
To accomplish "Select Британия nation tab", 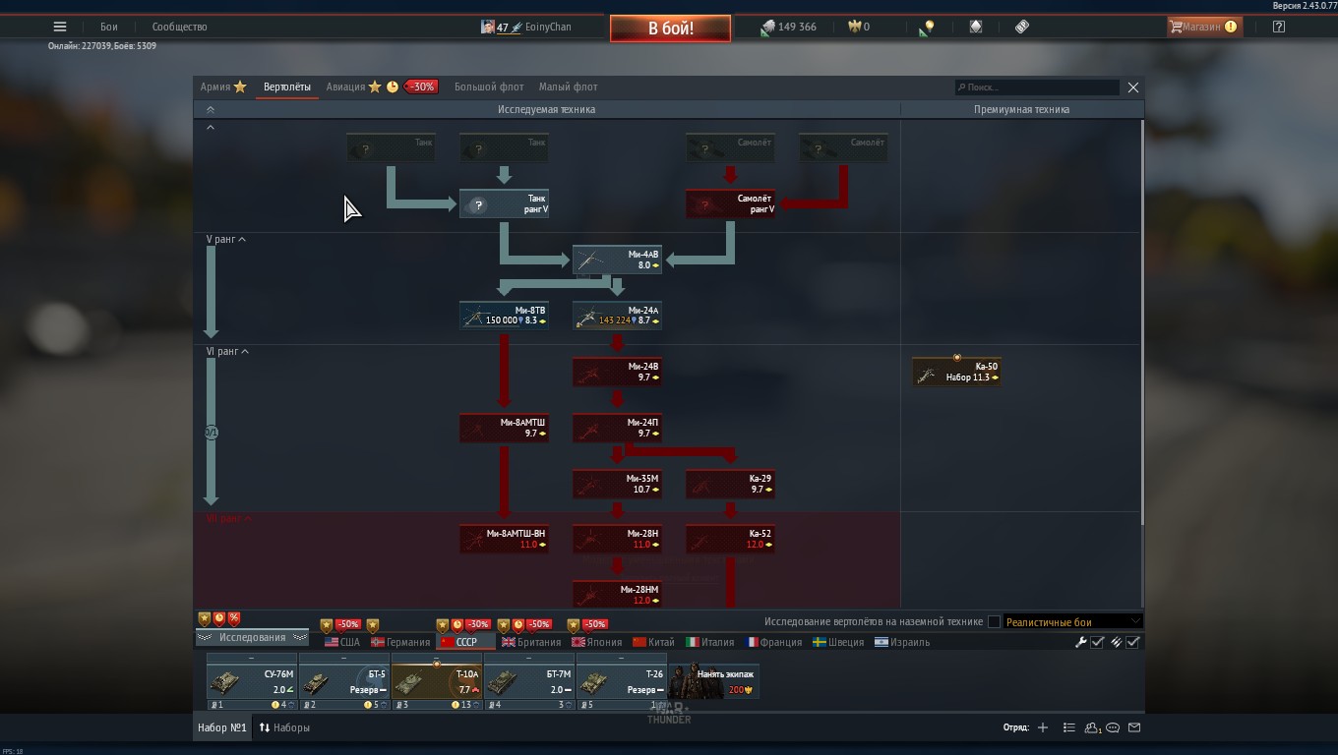I will [x=531, y=642].
